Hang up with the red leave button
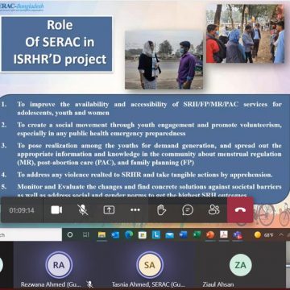 coord(240,210)
